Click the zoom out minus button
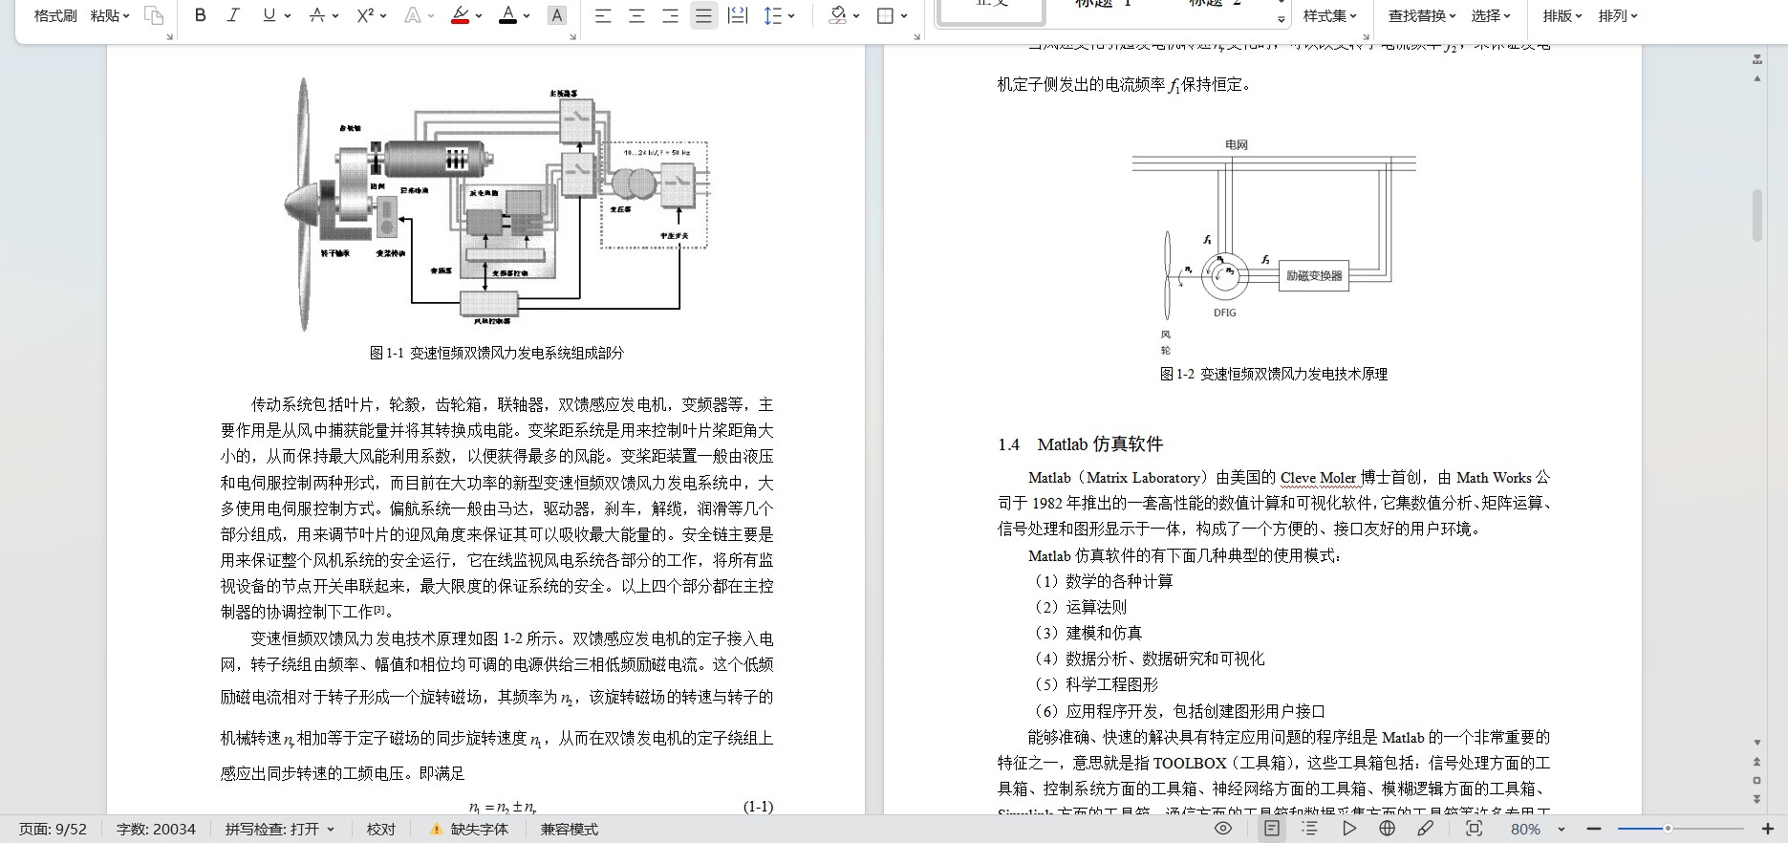Viewport: 1788px width, 843px height. 1593,829
